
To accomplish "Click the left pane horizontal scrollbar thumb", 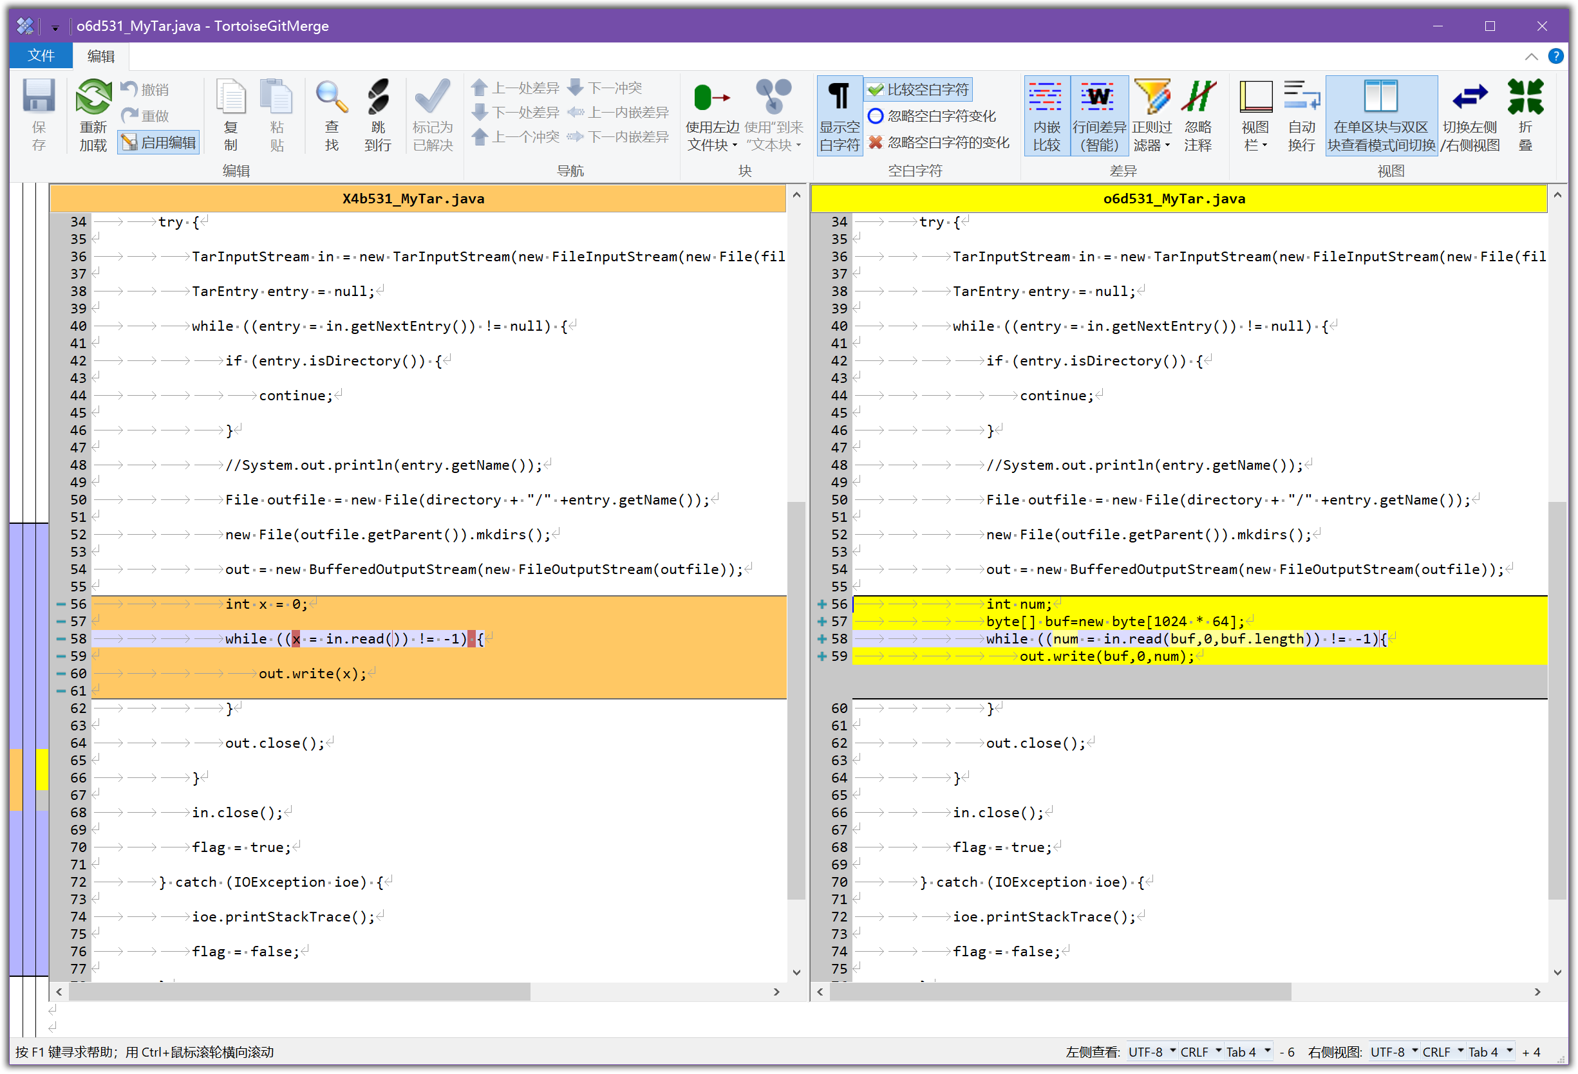I will pos(300,992).
